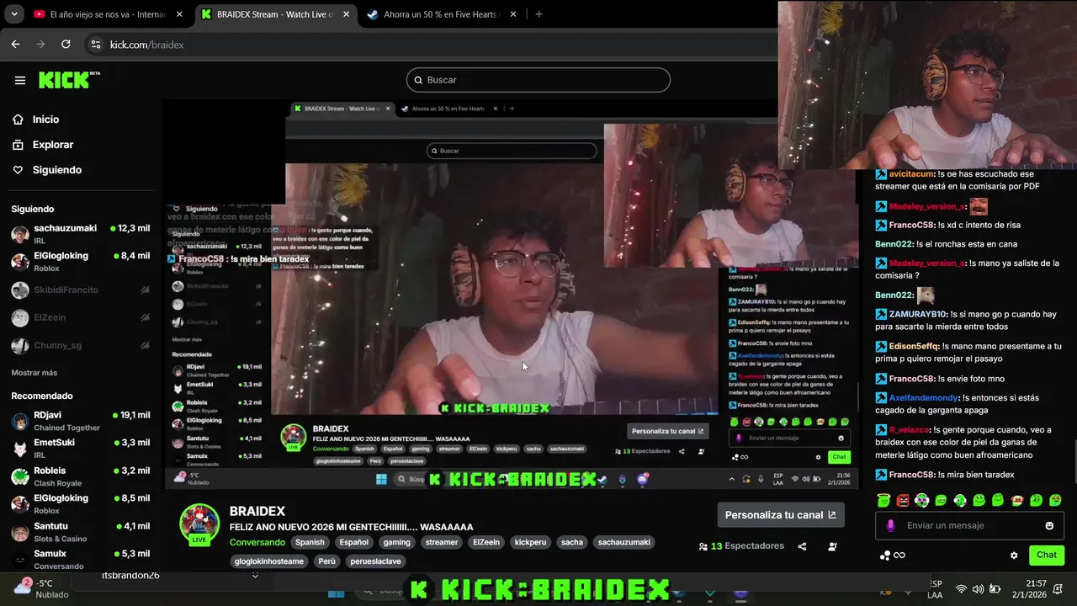Image resolution: width=1077 pixels, height=606 pixels.
Task: Expand the chevron below the stream tags
Action: point(255,576)
